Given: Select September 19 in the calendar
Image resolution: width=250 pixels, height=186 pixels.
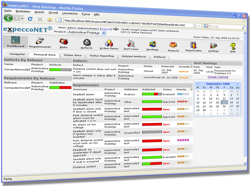Looking at the screenshot, I should [224, 102].
